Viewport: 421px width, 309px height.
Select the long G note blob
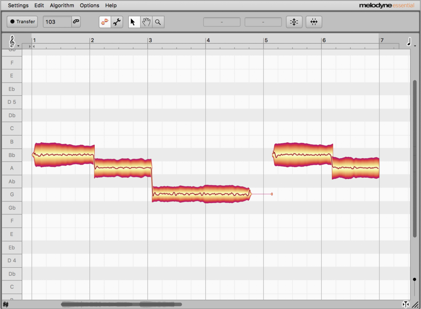(x=201, y=194)
